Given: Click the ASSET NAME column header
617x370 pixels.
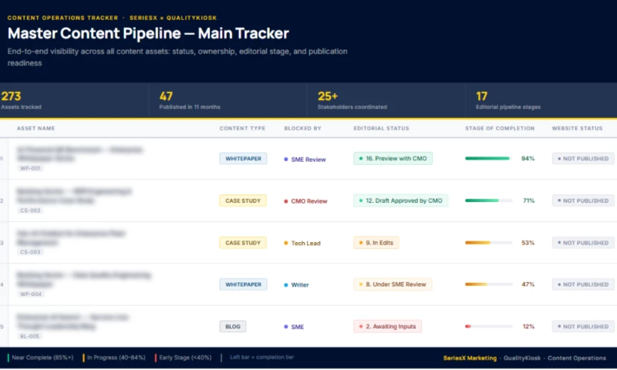Looking at the screenshot, I should 35,128.
